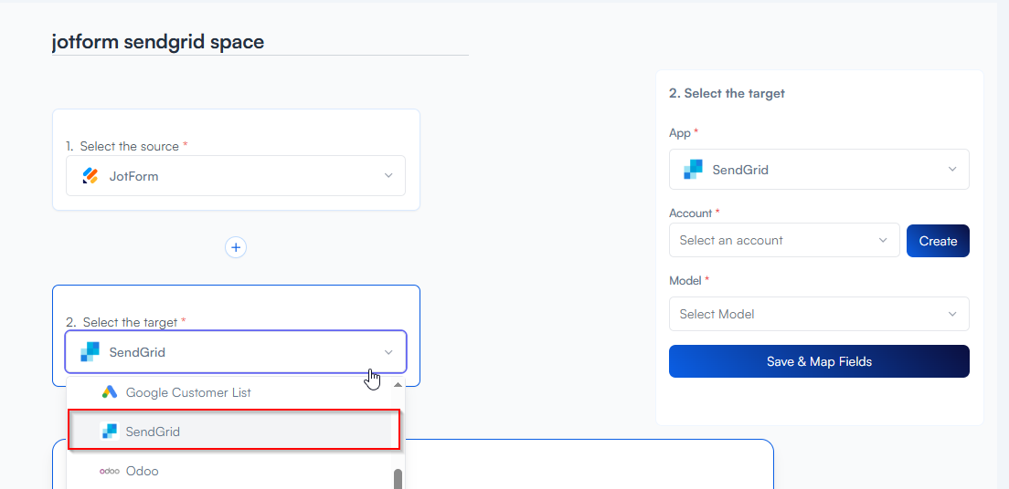
Task: Collapse the SendGrid target dropdown chevron
Action: tap(388, 352)
